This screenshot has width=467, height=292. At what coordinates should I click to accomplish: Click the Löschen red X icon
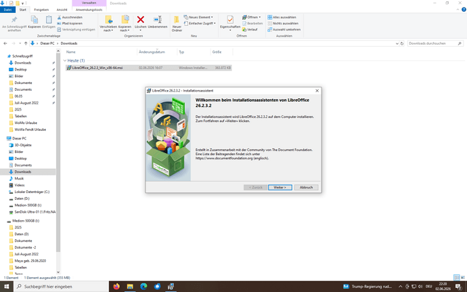[x=141, y=20]
